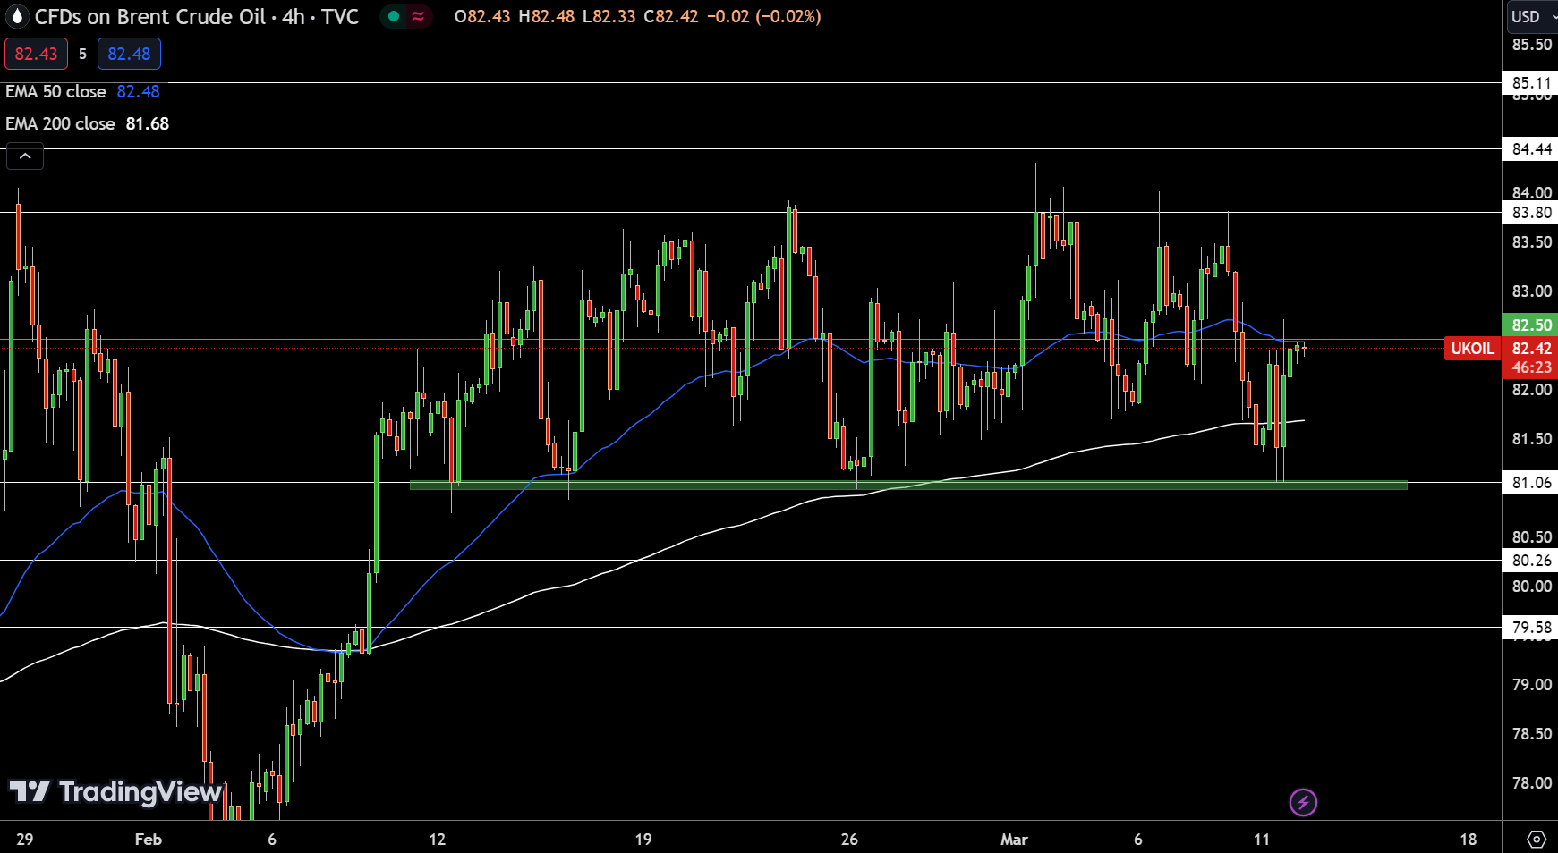1558x853 pixels.
Task: Click the 26 date label on time axis
Action: point(849,840)
